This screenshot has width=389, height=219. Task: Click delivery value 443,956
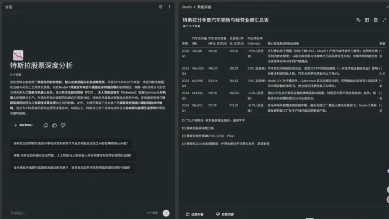pyautogui.click(x=197, y=93)
